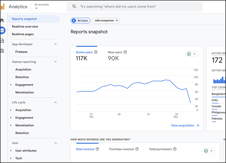Open the status dropdown on revenue card
Viewport: 226px width, 163px height.
tap(208, 151)
